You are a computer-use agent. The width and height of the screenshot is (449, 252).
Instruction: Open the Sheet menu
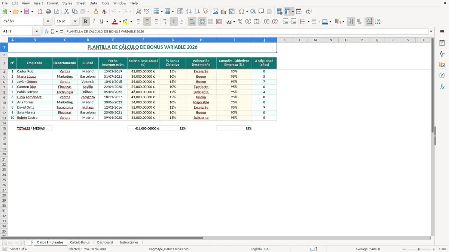coord(81,3)
